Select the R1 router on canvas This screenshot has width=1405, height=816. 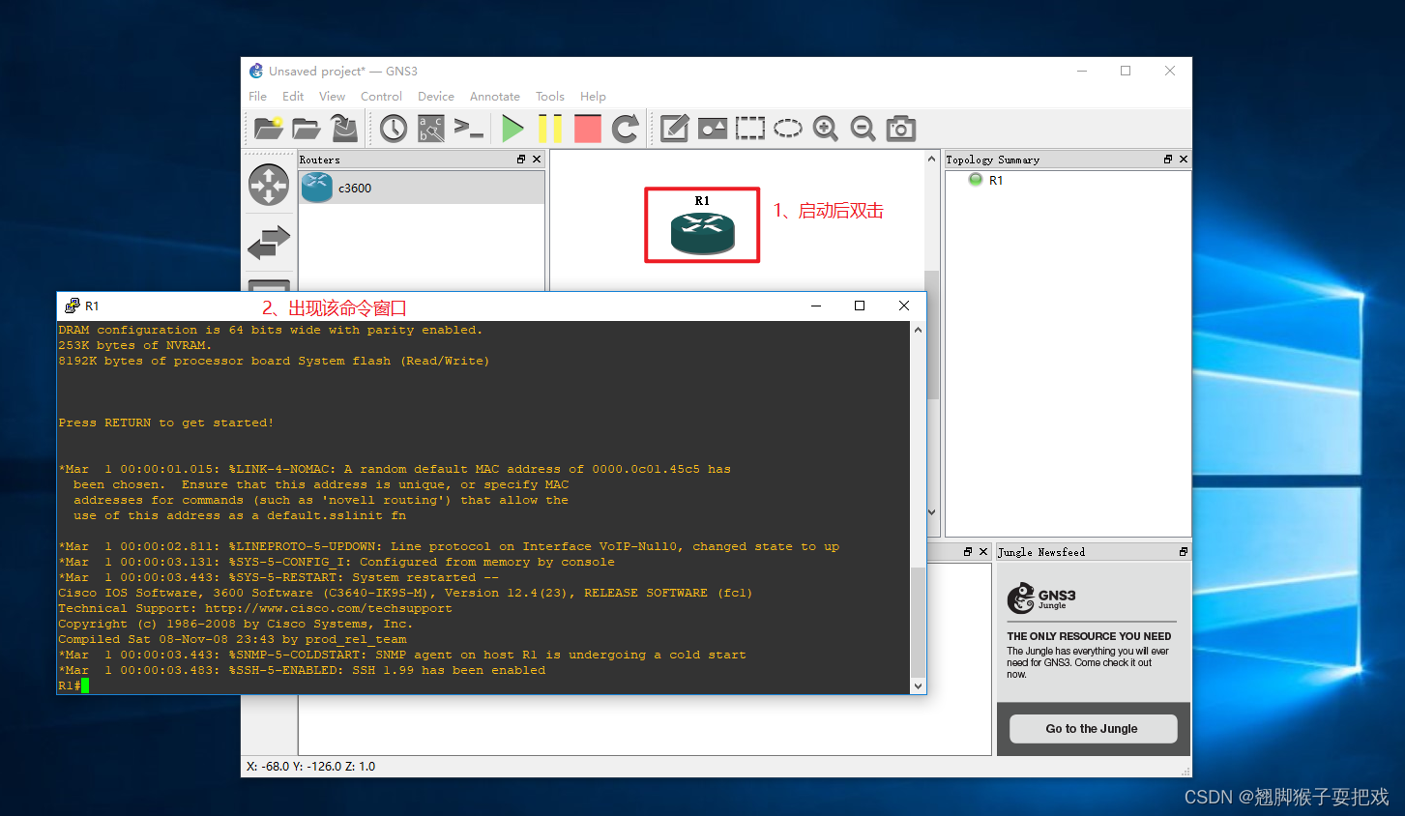[702, 232]
